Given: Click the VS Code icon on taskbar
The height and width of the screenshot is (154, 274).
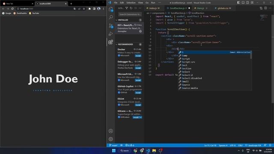Looking at the screenshot, I should click(148, 151).
